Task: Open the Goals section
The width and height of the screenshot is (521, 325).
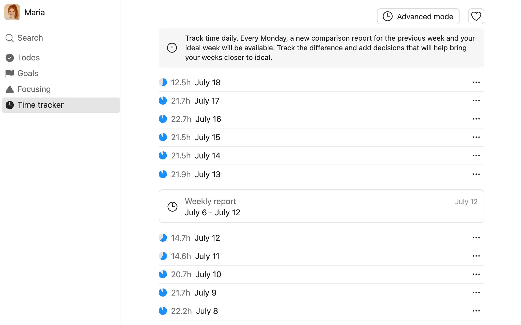Action: [x=61, y=73]
